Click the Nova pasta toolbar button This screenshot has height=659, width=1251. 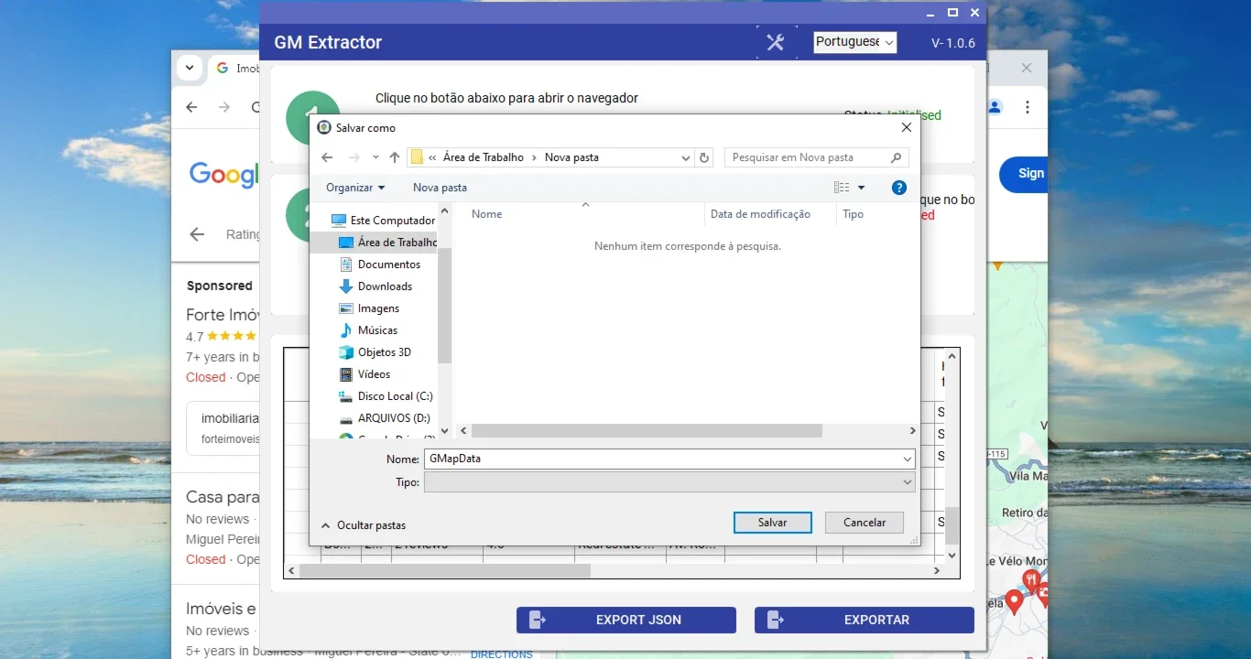(x=440, y=188)
